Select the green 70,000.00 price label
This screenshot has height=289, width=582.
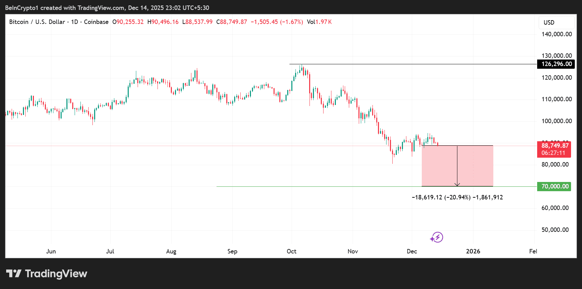point(554,186)
